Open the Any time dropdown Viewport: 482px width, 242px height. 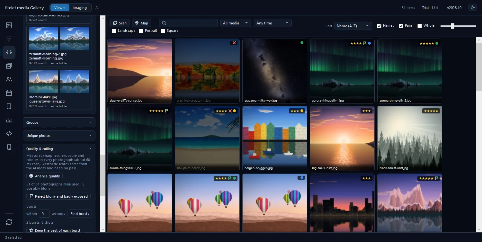tap(273, 23)
